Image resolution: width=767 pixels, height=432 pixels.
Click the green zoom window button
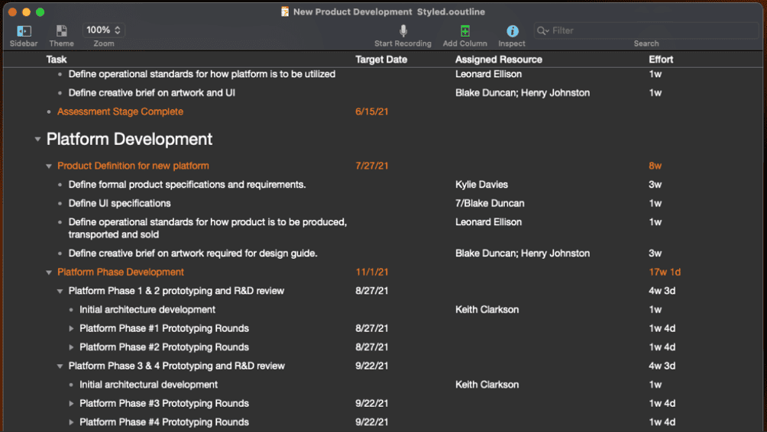[x=40, y=11]
